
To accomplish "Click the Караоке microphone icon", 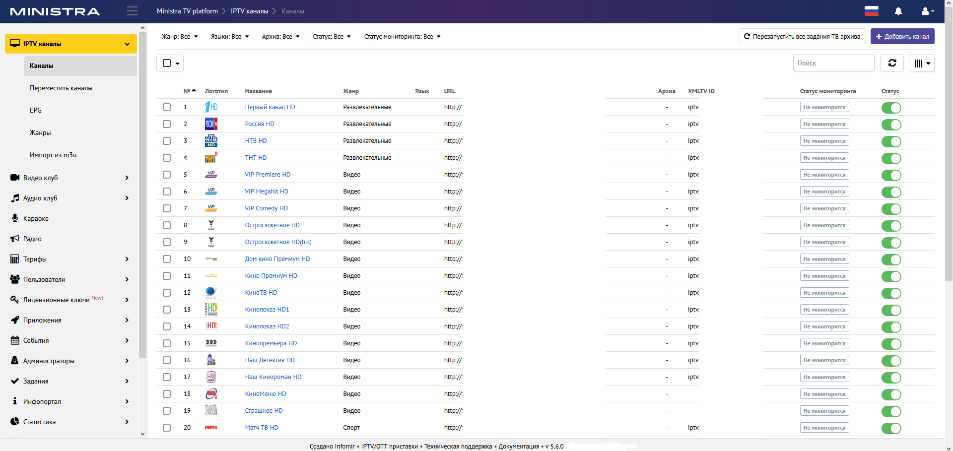I will click(x=15, y=218).
